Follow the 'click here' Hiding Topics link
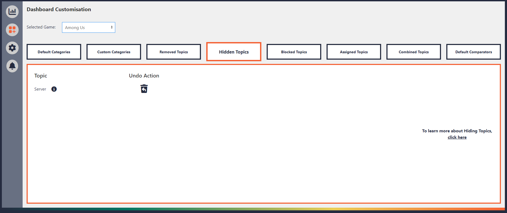This screenshot has width=507, height=213. (x=457, y=137)
